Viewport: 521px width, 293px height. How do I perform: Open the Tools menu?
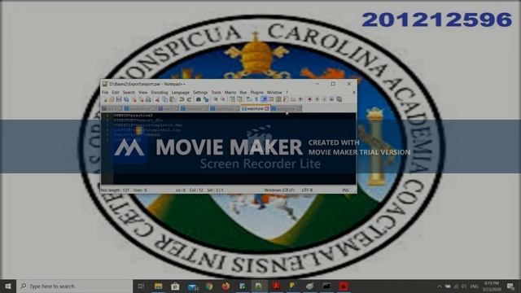click(x=216, y=92)
